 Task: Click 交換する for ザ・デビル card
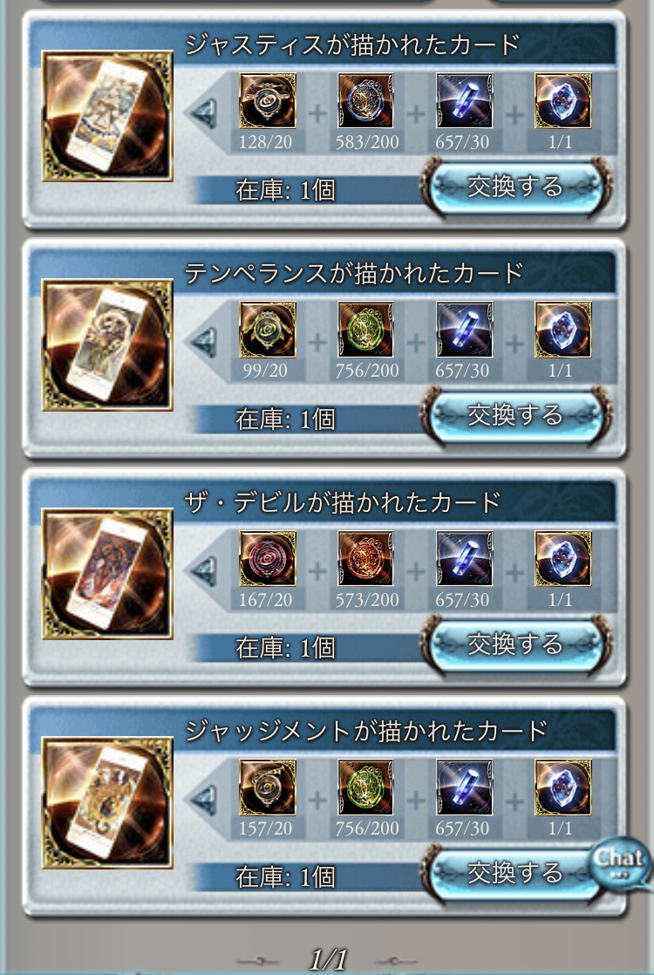click(516, 644)
